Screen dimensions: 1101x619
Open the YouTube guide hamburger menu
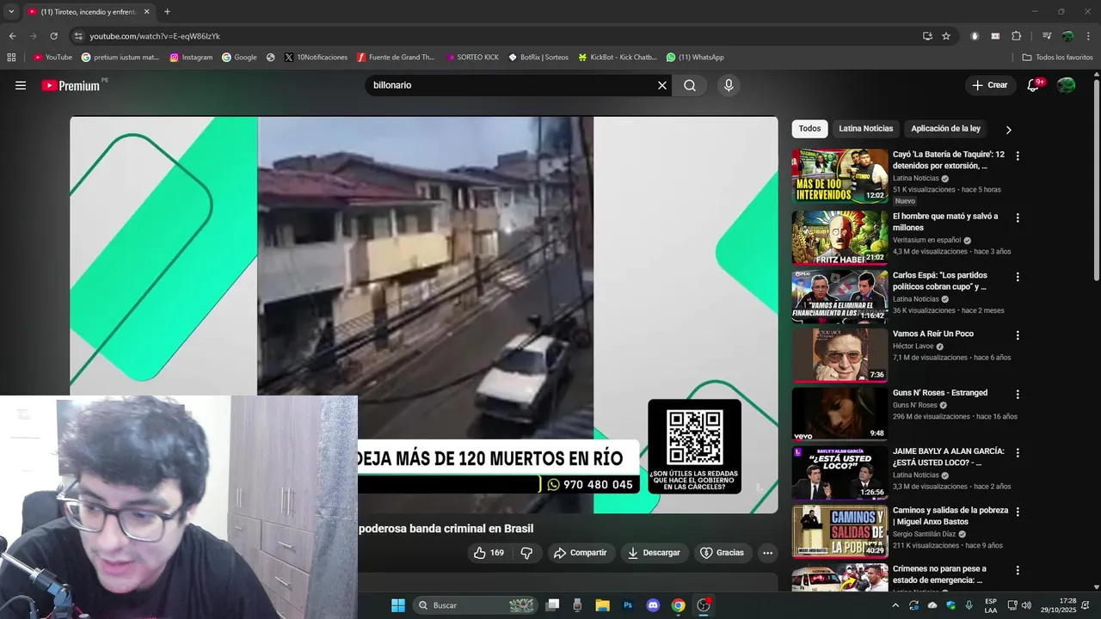pos(21,85)
